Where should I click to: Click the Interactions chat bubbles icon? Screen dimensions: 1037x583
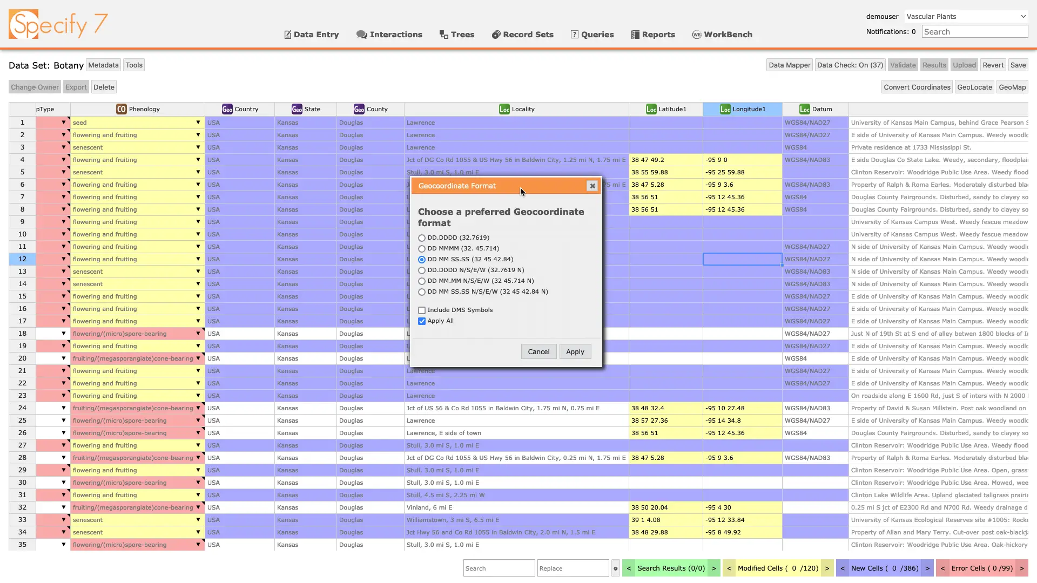coord(361,35)
